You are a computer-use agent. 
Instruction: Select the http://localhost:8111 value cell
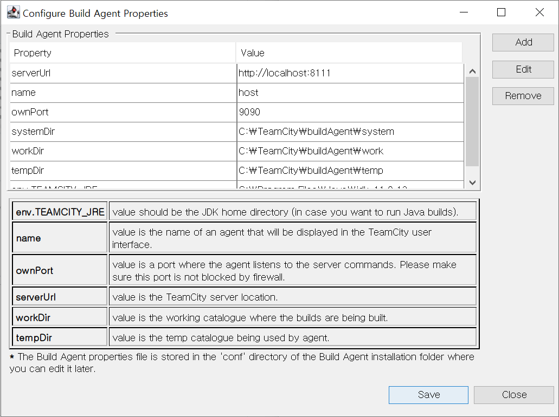tap(350, 73)
